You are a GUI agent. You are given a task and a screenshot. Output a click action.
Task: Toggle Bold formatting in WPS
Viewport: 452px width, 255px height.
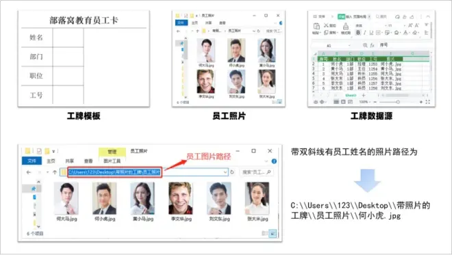click(358, 33)
